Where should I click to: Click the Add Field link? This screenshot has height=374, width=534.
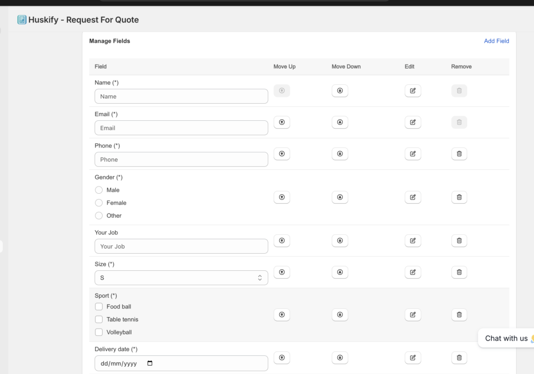click(x=496, y=41)
